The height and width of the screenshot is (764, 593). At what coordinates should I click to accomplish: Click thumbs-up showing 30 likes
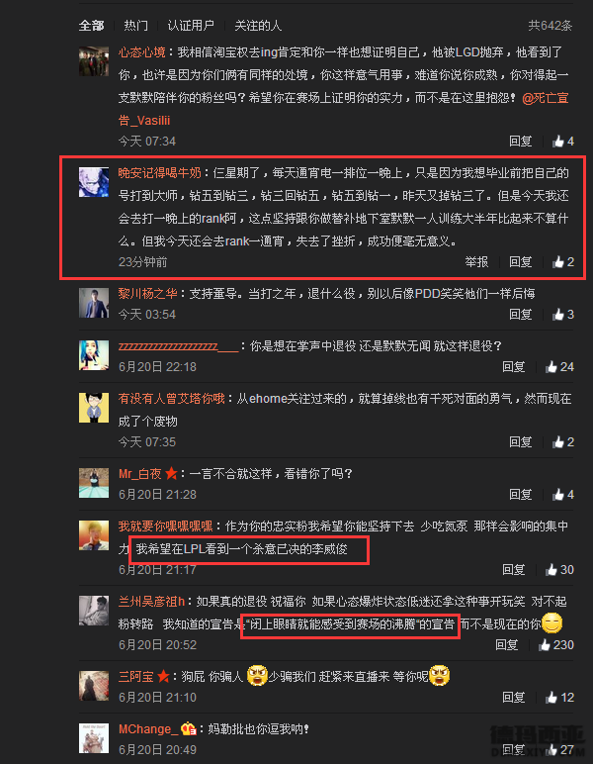(559, 570)
